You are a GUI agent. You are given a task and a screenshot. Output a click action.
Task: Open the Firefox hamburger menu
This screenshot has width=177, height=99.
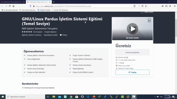click(175, 6)
